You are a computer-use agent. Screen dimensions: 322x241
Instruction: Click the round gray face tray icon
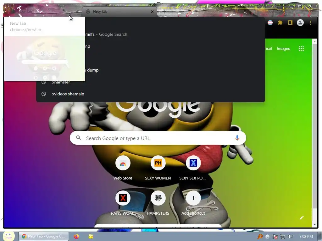(x=268, y=237)
